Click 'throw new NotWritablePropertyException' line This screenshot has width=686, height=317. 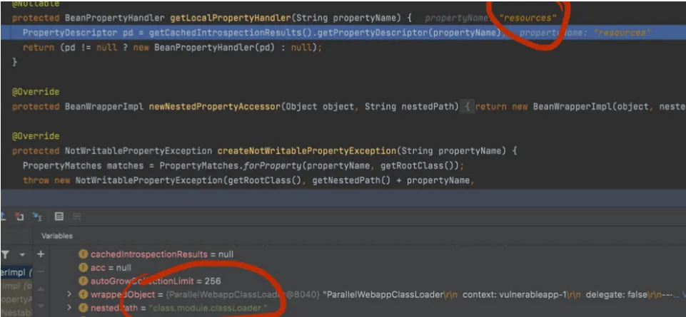(250, 181)
